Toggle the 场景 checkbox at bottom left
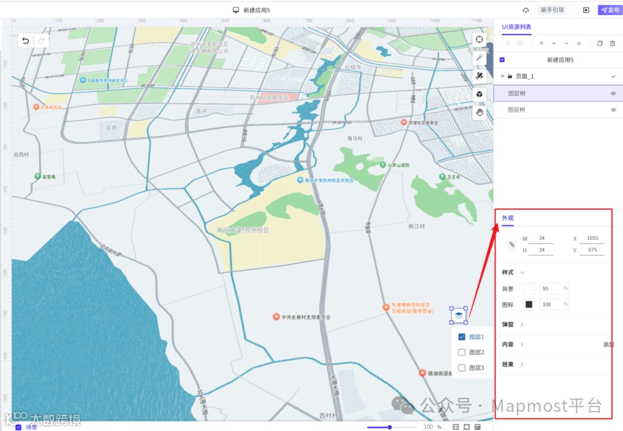Viewport: 623px width, 431px height. [18, 428]
